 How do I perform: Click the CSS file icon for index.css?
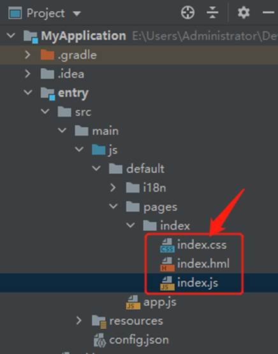[167, 245]
